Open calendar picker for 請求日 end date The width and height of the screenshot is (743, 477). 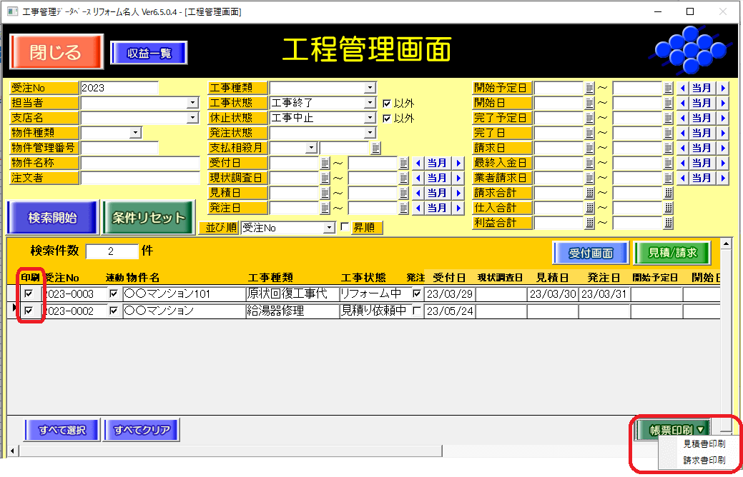[668, 148]
